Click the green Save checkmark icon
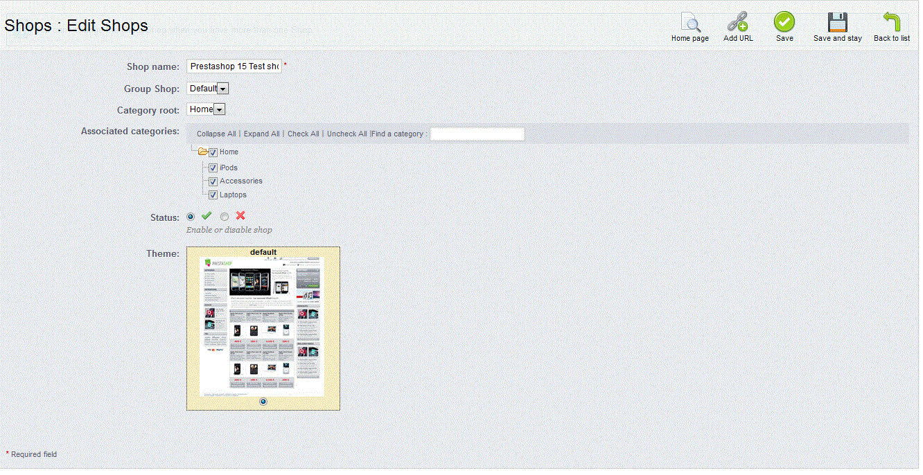The width and height of the screenshot is (923, 475). [x=784, y=22]
